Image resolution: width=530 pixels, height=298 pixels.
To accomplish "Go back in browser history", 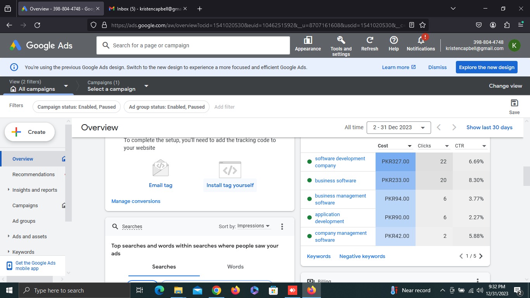I will [x=9, y=25].
